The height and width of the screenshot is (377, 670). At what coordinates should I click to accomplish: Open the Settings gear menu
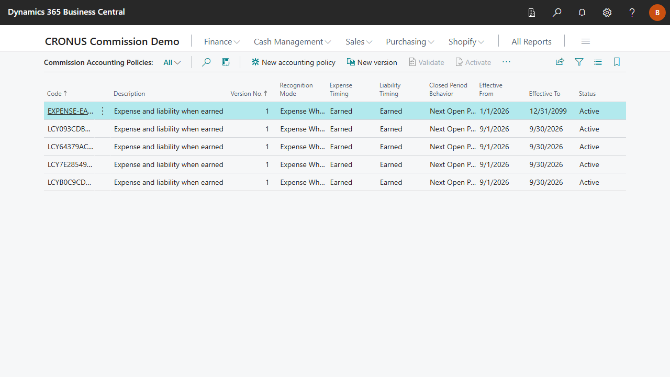tap(607, 13)
